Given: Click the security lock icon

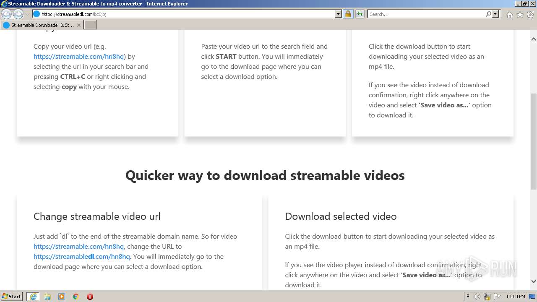Looking at the screenshot, I should click(x=348, y=14).
